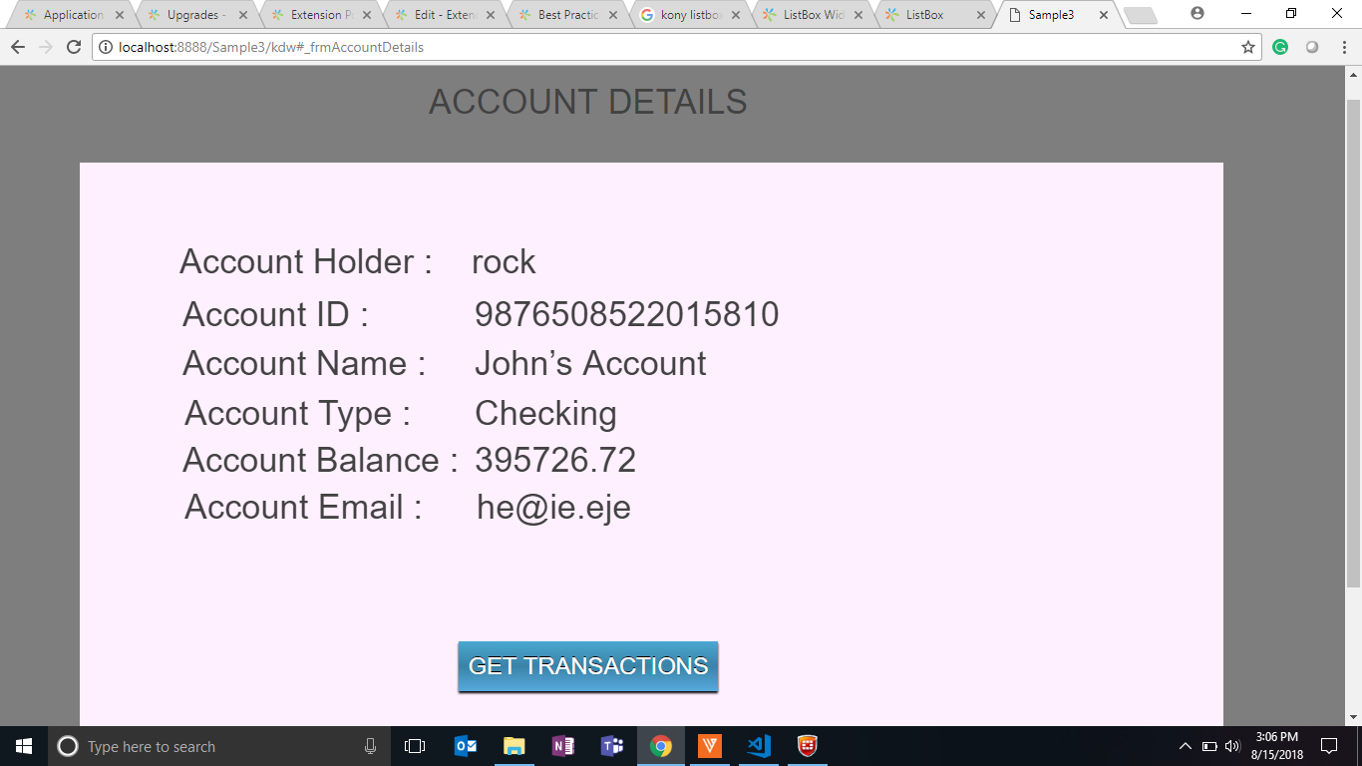This screenshot has height=766, width=1362.
Task: Open the Grammarly extension icon
Action: coord(1280,47)
